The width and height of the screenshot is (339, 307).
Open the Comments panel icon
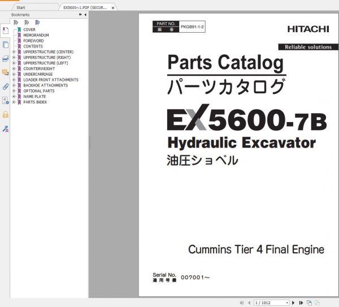tap(6, 72)
